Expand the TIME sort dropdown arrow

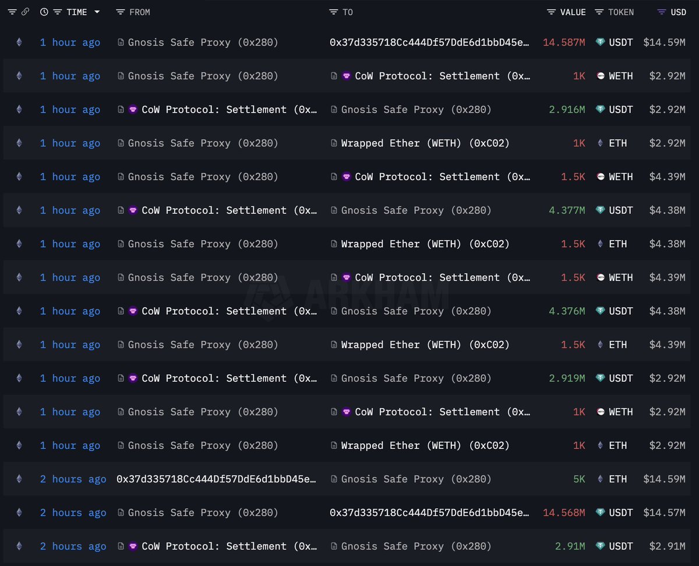(97, 12)
